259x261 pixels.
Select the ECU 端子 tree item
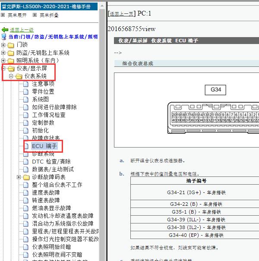click(x=44, y=146)
